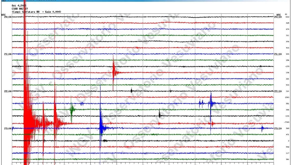Click the DC value -379
The image size is (295, 165).
pyautogui.click(x=287, y=67)
